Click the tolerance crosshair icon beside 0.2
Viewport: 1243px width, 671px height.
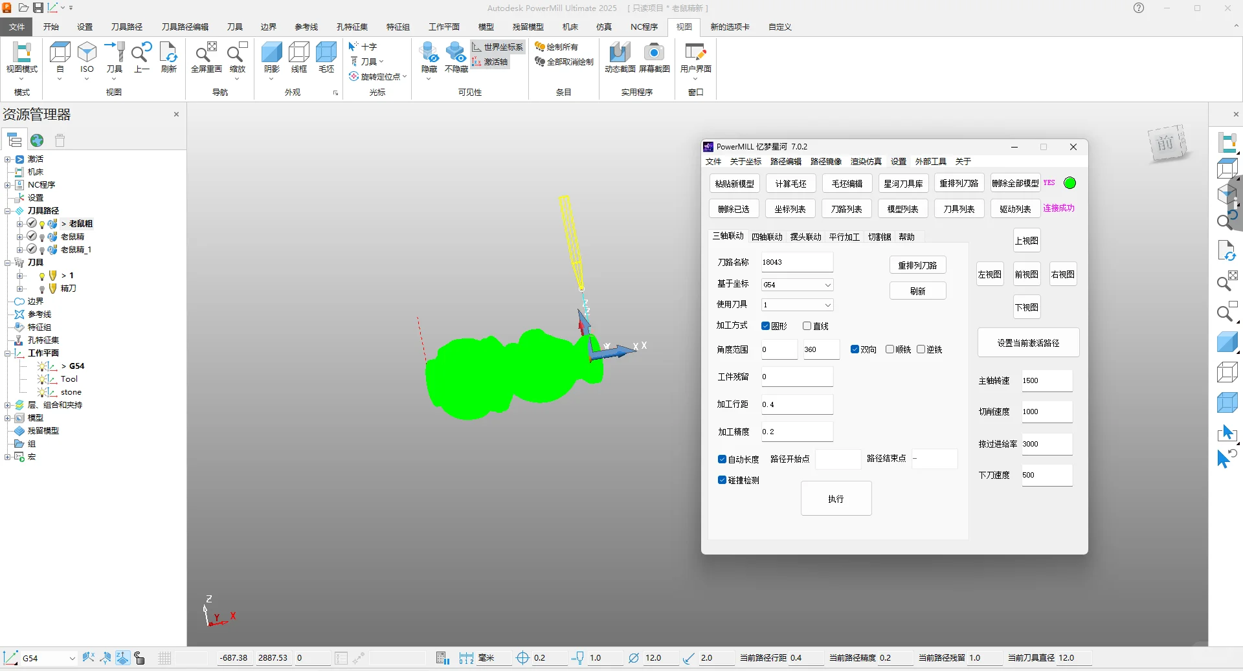(522, 658)
